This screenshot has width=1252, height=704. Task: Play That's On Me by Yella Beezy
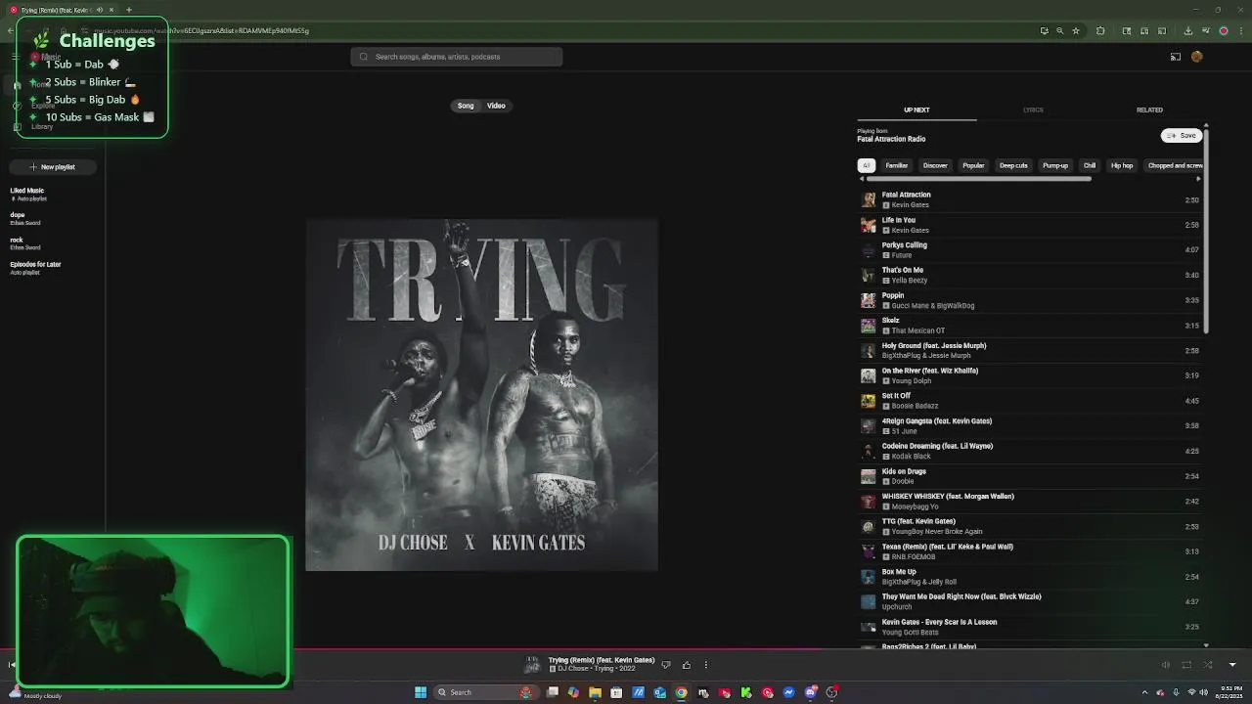tap(1032, 275)
